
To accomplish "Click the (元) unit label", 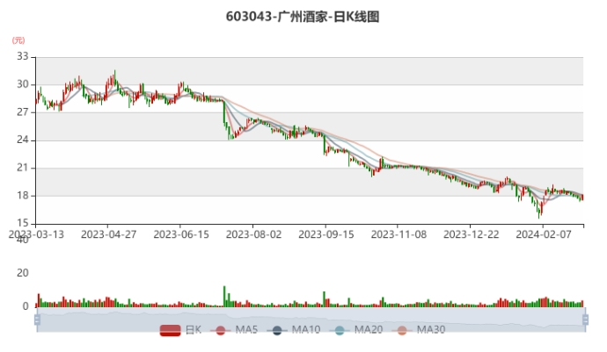I will click(x=18, y=40).
